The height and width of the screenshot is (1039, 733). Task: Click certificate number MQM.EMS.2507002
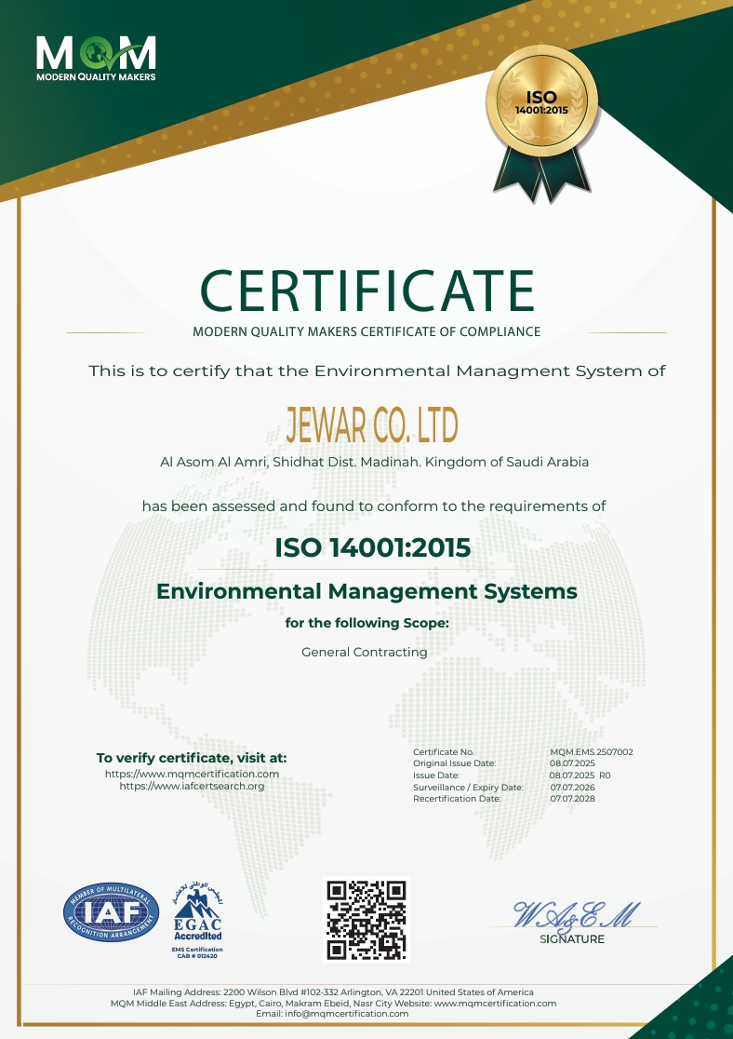pyautogui.click(x=592, y=752)
